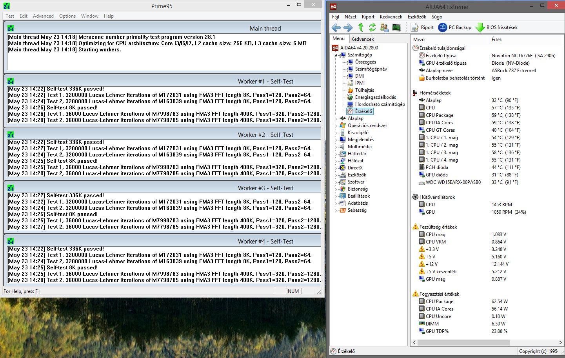565x358 pixels.
Task: Expand the Háttértár tree node
Action: click(x=336, y=154)
